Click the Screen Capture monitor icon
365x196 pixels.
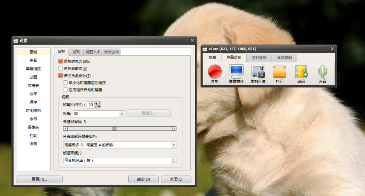click(236, 71)
